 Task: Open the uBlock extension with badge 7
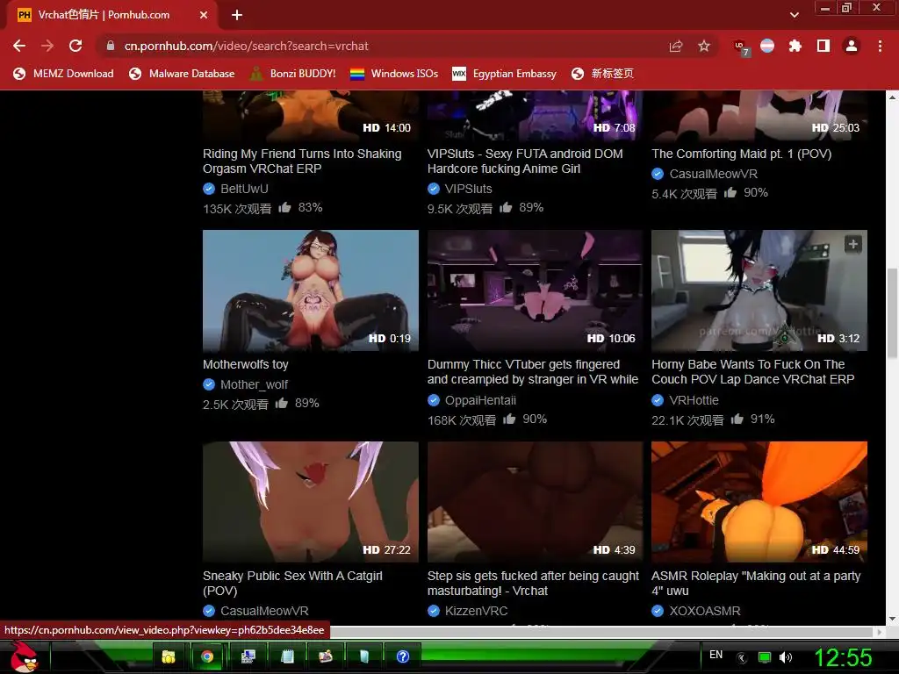(x=741, y=47)
